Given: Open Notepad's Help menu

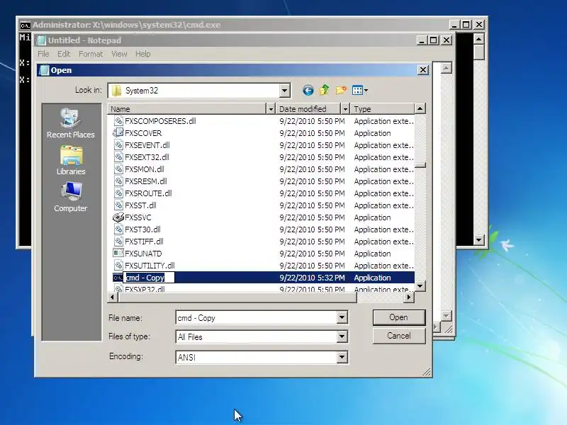Looking at the screenshot, I should click(x=143, y=54).
